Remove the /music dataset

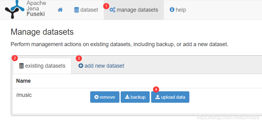(105, 97)
